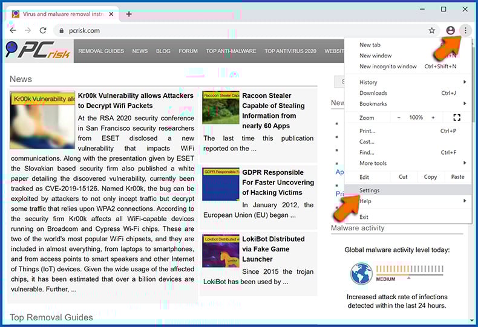Image resolution: width=478 pixels, height=327 pixels.
Task: Select New window menu entry
Action: [x=408, y=56]
